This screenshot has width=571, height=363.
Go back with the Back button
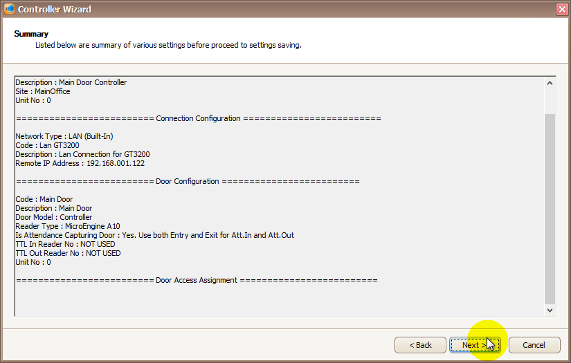click(420, 345)
